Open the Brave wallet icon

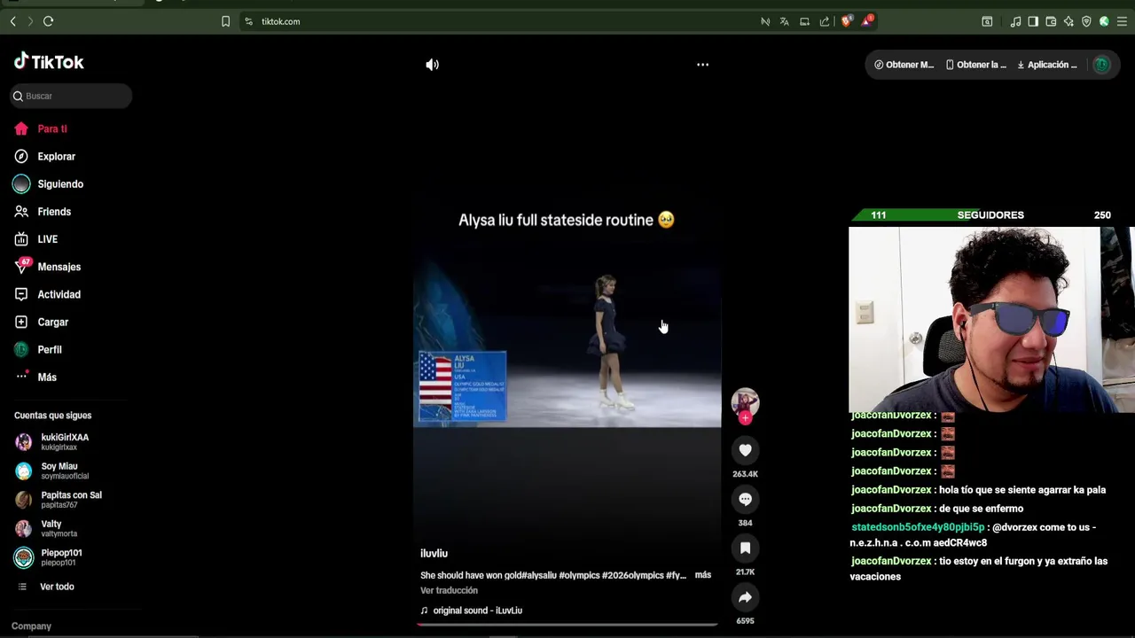(x=1051, y=21)
